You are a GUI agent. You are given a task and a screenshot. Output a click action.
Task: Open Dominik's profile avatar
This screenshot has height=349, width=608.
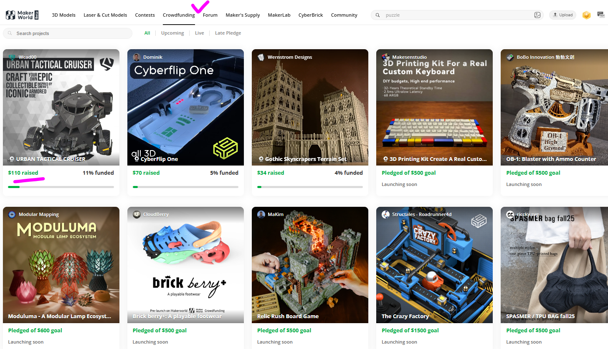point(137,57)
